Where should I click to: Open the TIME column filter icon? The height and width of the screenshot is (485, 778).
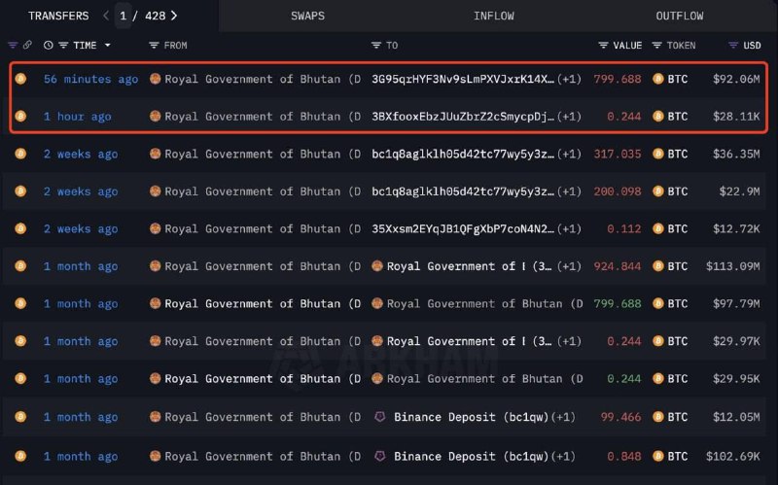pyautogui.click(x=63, y=45)
